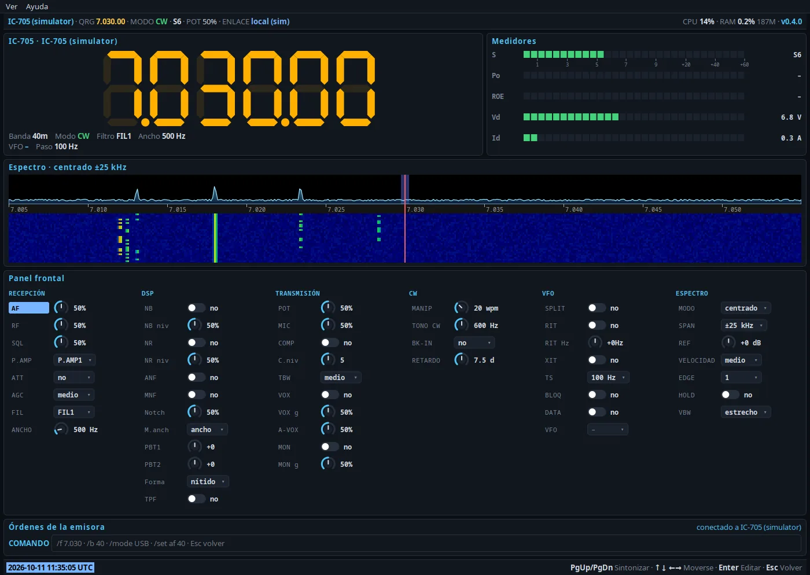Enable SPLIT in the VFO section
This screenshot has width=810, height=575.
coord(597,308)
